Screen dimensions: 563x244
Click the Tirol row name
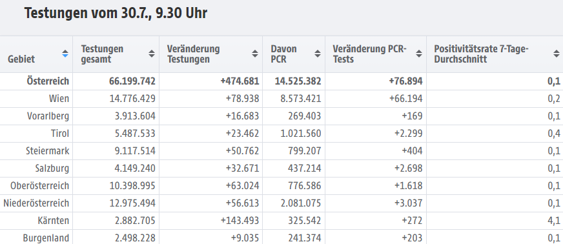(60, 134)
